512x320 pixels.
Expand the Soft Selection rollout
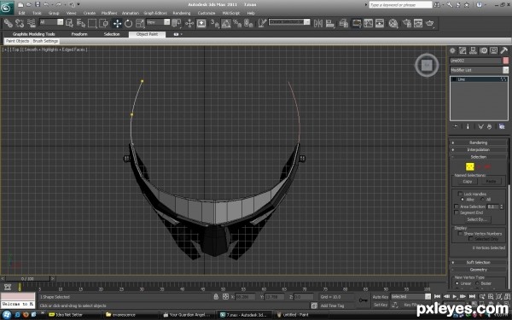point(479,262)
